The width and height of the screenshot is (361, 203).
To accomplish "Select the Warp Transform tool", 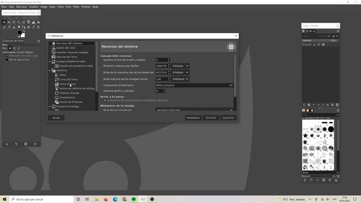I will click(33, 23).
